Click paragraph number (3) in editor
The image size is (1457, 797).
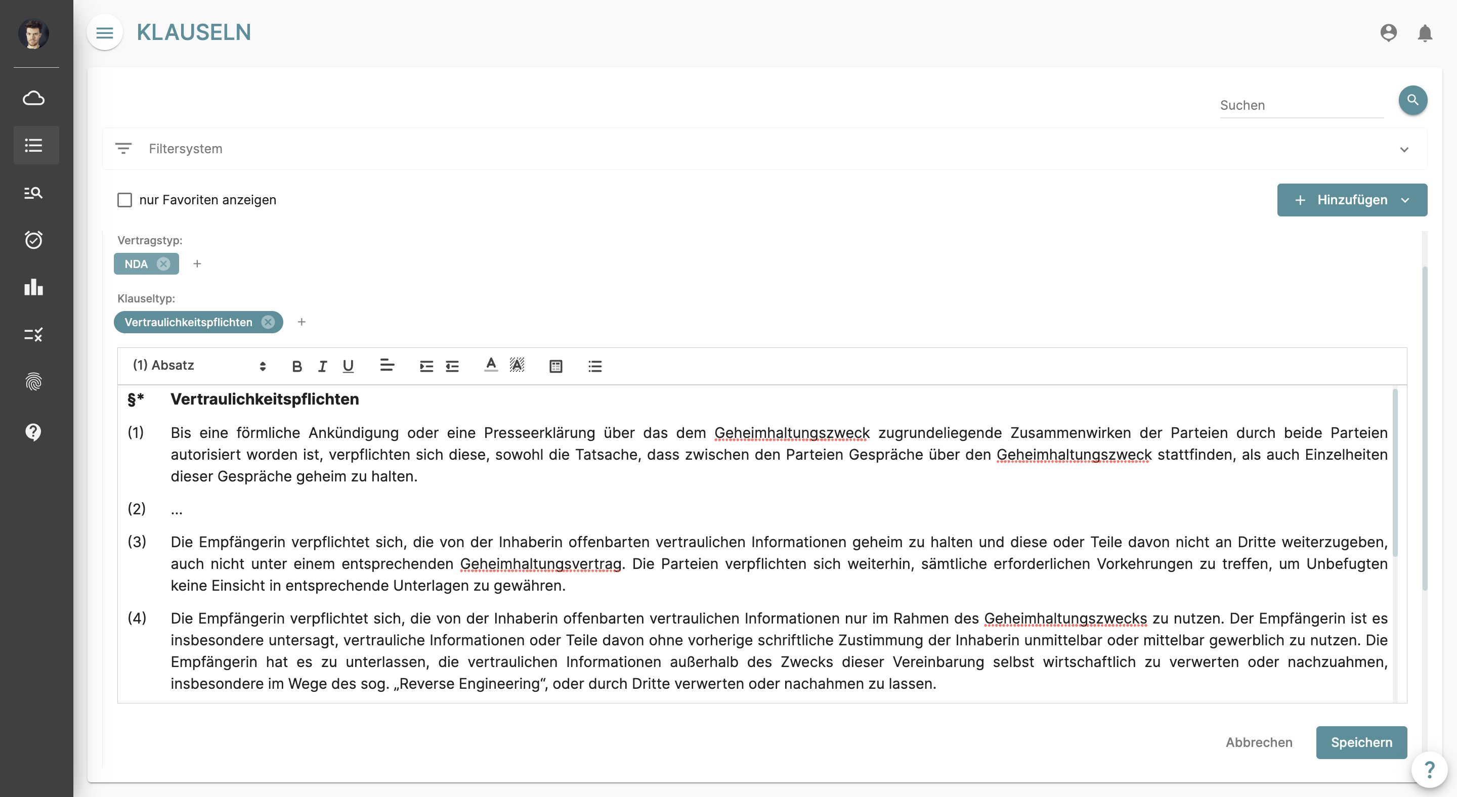137,542
